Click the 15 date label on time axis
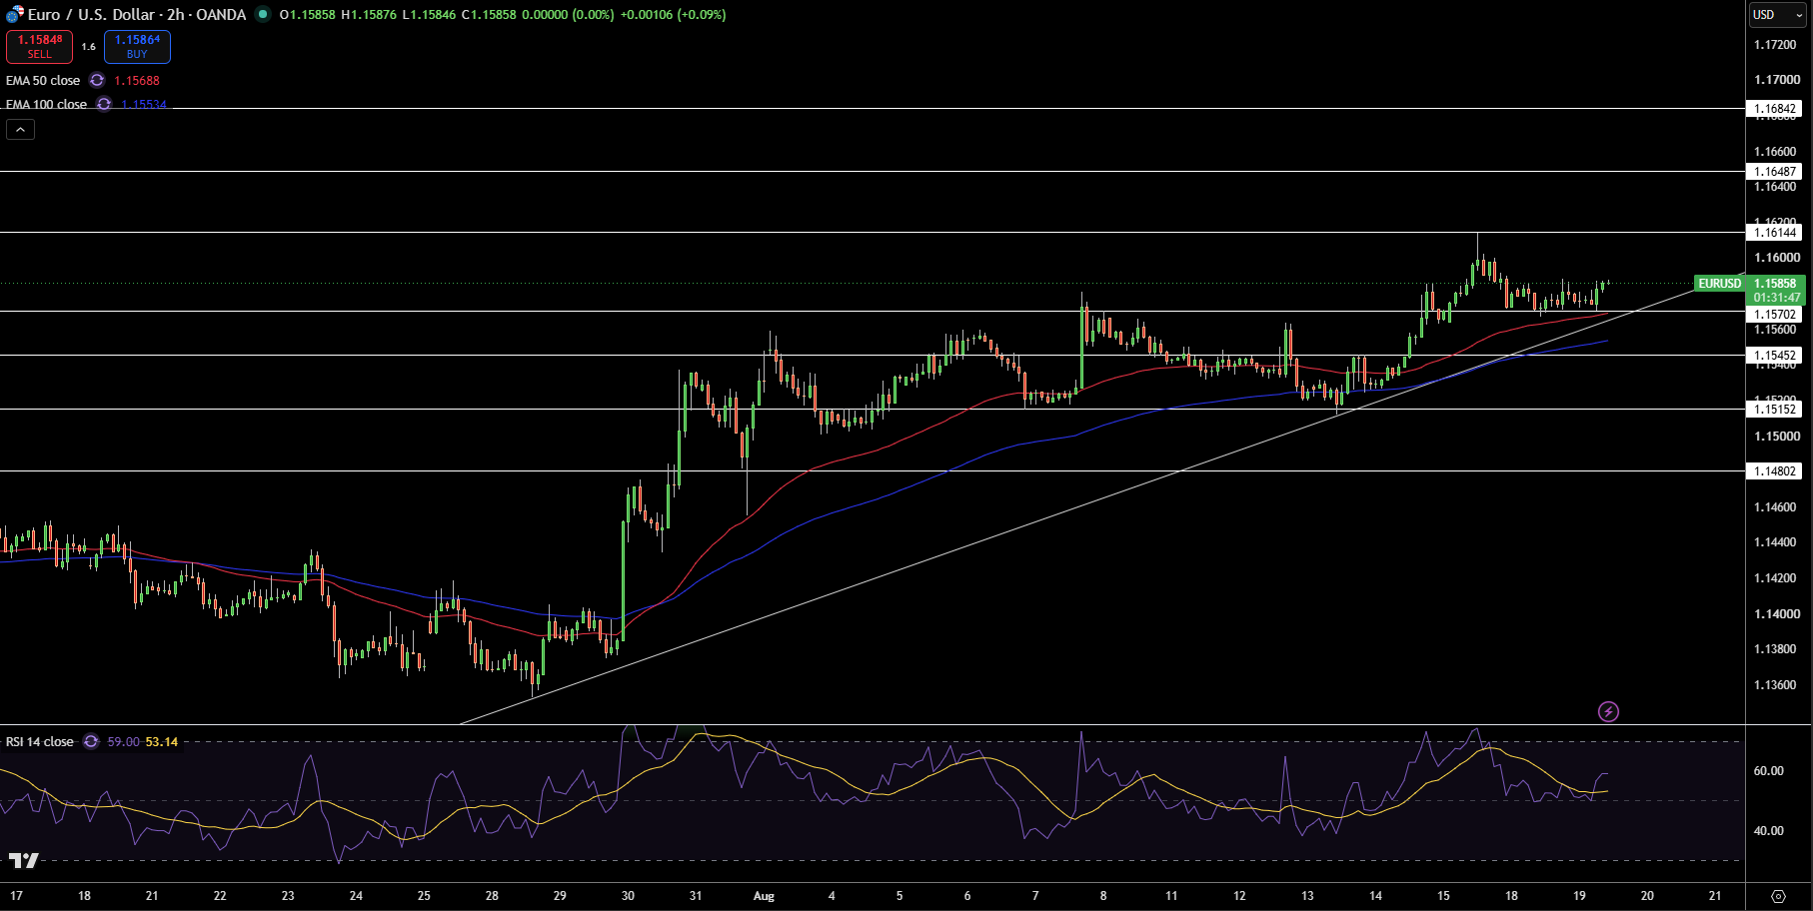 pyautogui.click(x=1443, y=896)
